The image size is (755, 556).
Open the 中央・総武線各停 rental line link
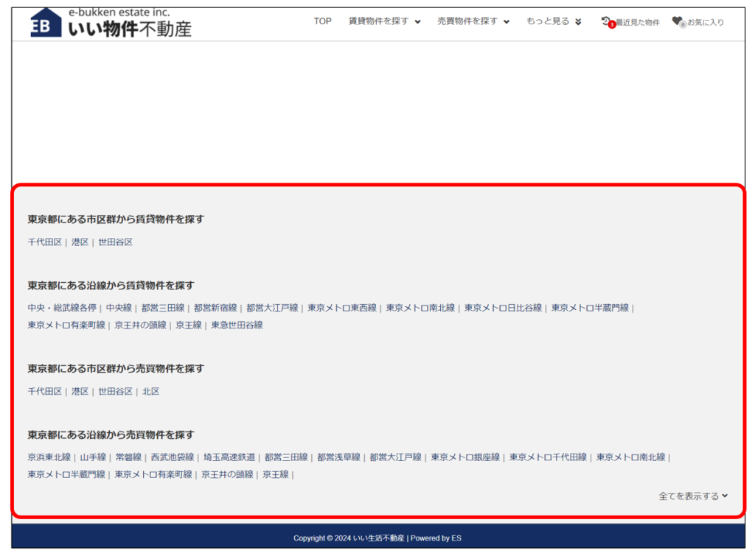click(62, 308)
